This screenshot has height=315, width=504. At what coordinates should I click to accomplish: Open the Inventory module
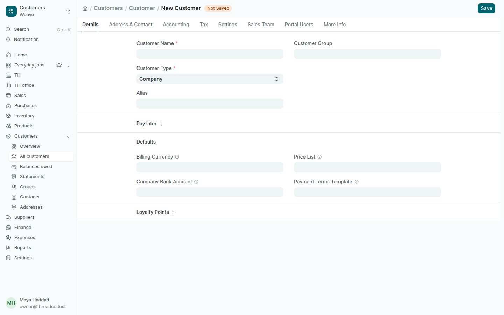click(x=38, y=116)
